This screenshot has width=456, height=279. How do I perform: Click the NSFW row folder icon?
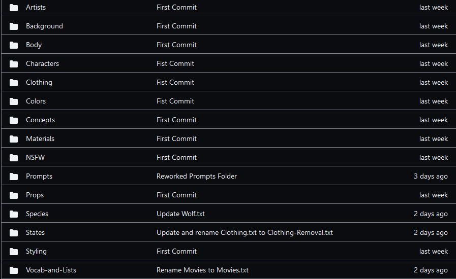[x=14, y=158]
